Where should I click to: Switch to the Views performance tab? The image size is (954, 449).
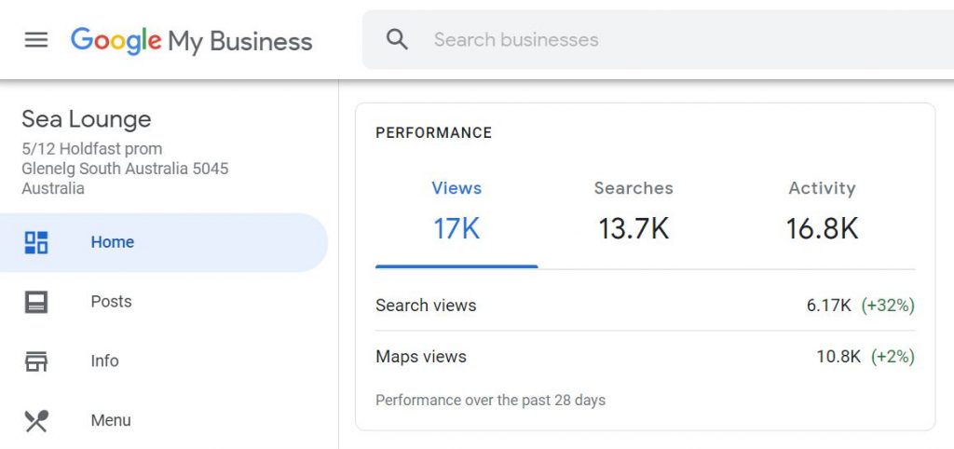[457, 212]
